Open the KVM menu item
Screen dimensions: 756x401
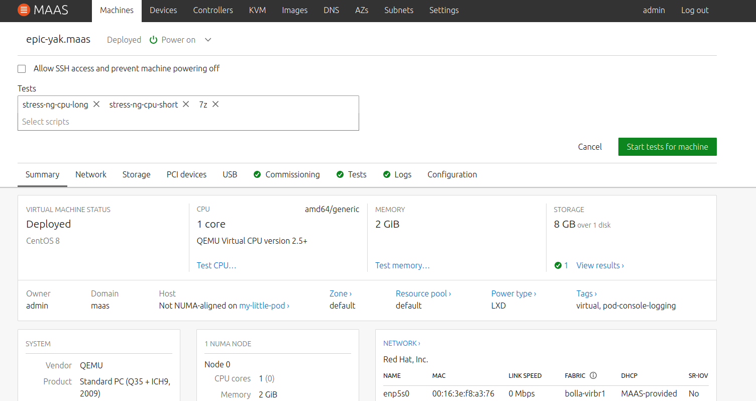(257, 10)
